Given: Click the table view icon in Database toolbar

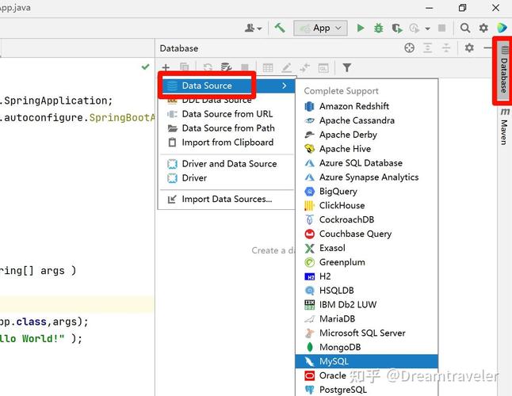Looking at the screenshot, I should [268, 67].
